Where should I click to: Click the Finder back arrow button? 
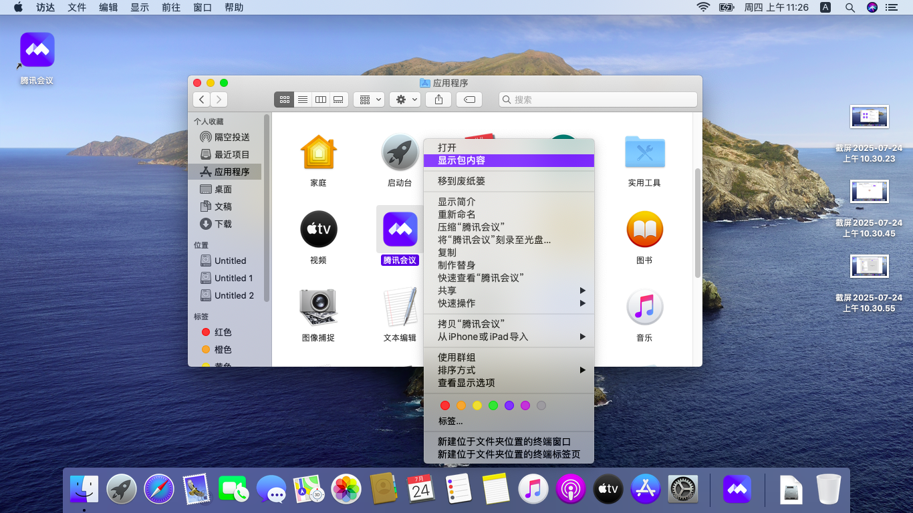tap(202, 100)
